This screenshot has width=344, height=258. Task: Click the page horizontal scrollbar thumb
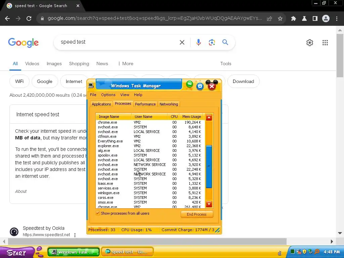click(147, 241)
